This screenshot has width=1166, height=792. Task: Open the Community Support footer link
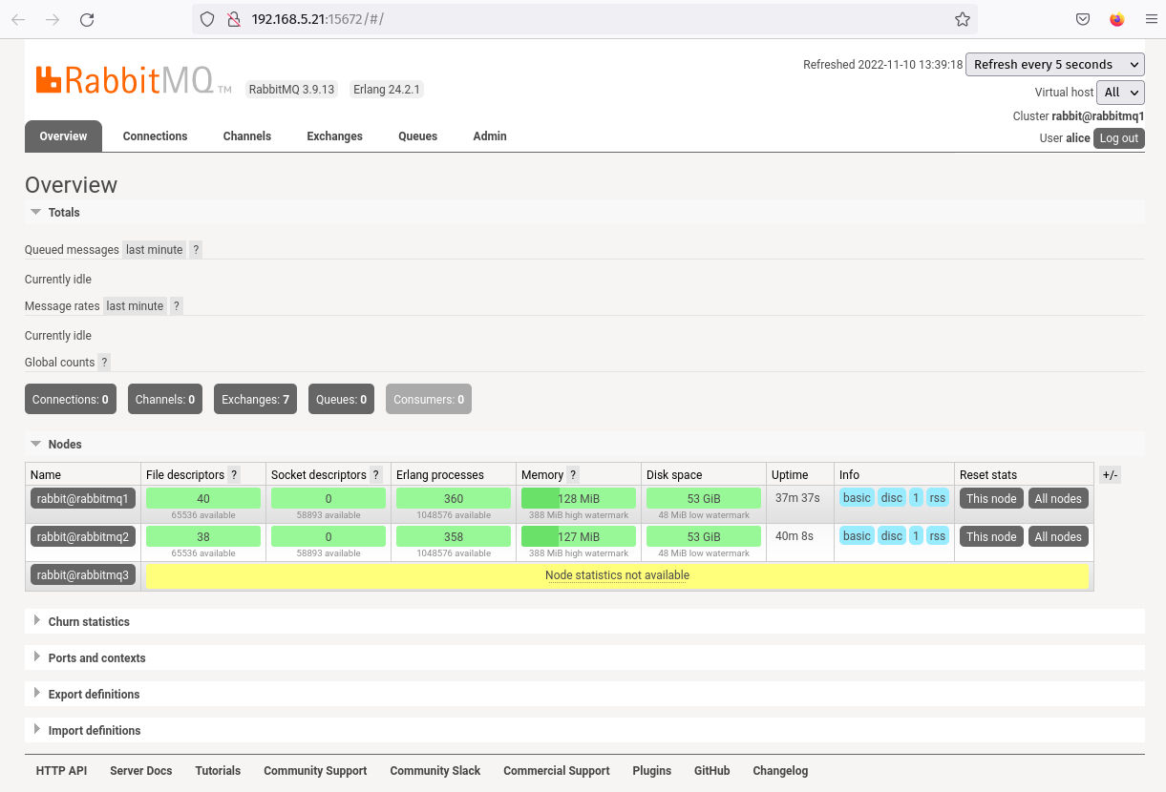click(315, 771)
